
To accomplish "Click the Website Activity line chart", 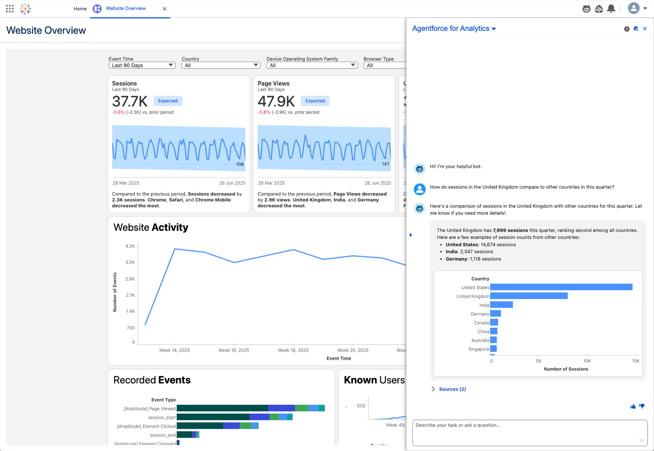I will (272, 293).
